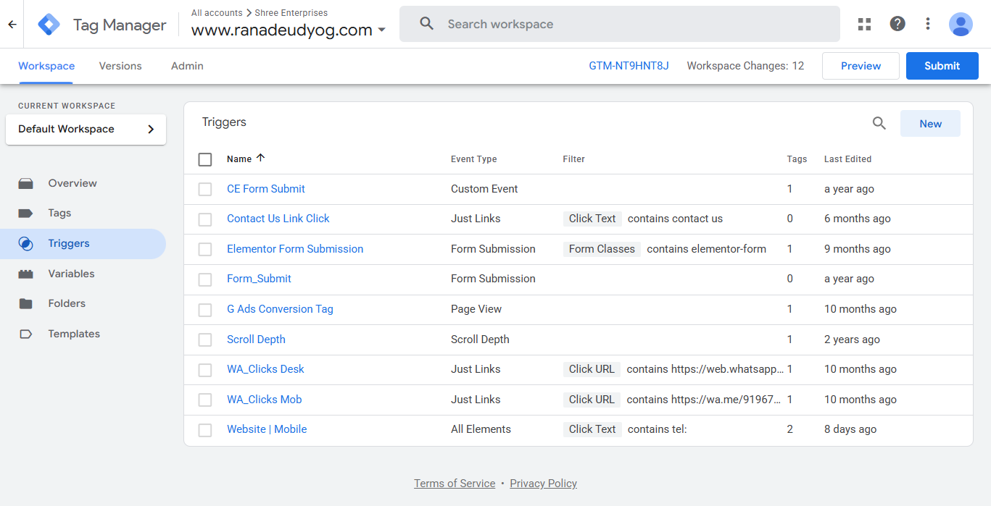The image size is (991, 506).
Task: Open the www.ranadeudyog.com container dropdown
Action: tap(289, 30)
